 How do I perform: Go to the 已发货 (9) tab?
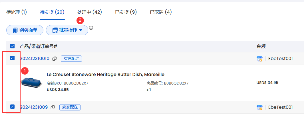pyautogui.click(x=126, y=12)
